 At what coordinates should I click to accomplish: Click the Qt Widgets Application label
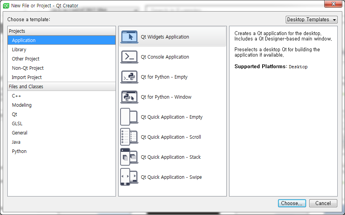click(165, 37)
